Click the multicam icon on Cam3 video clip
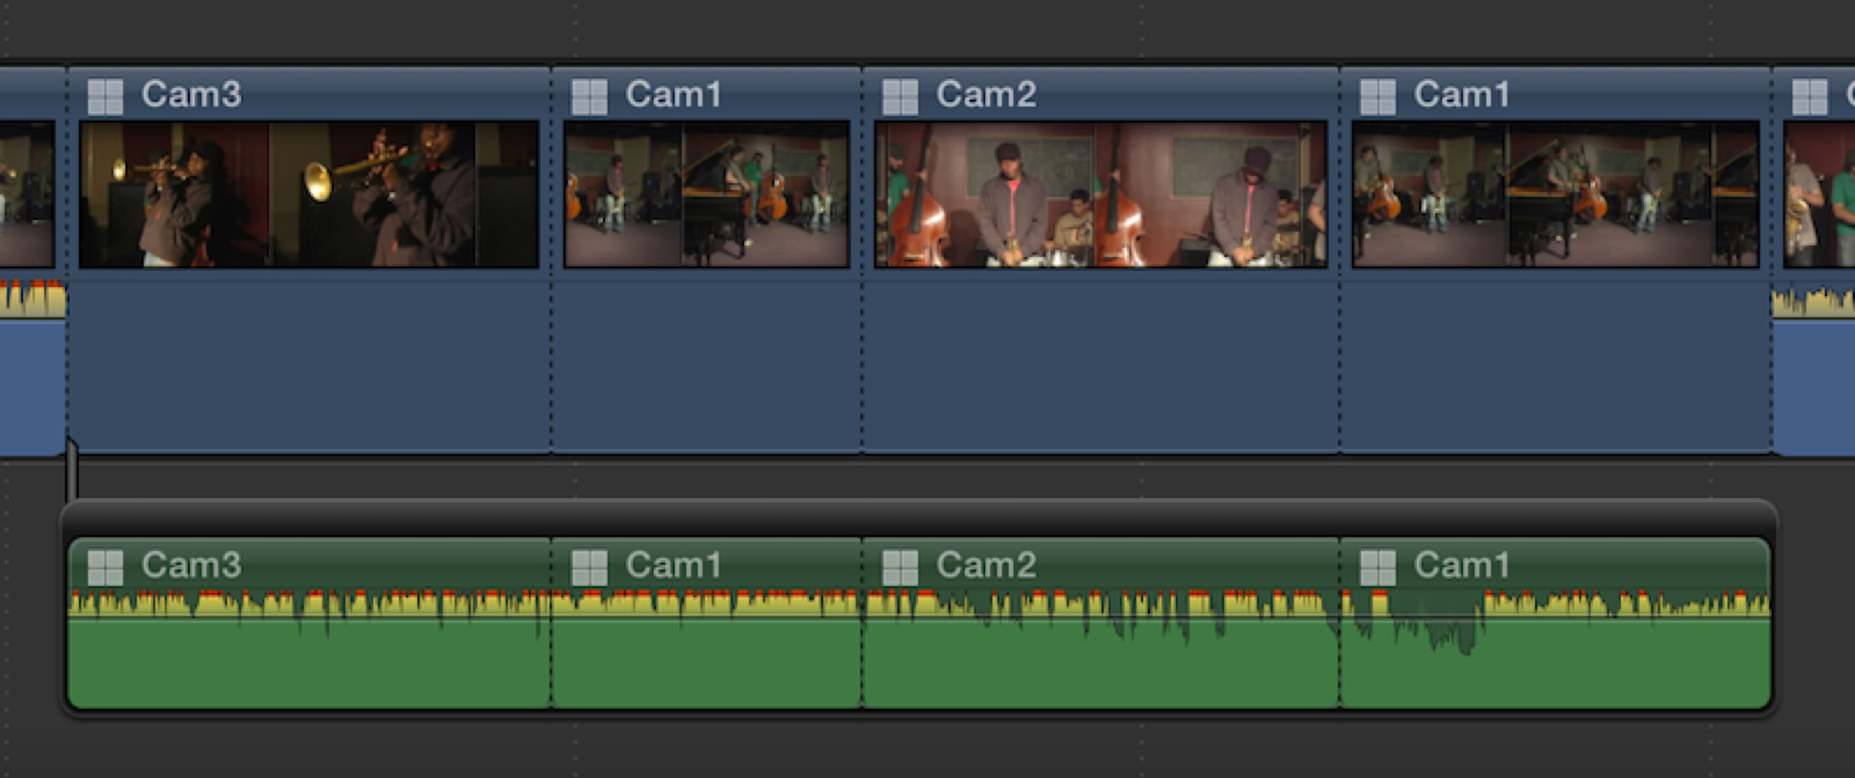The height and width of the screenshot is (778, 1855). [105, 97]
